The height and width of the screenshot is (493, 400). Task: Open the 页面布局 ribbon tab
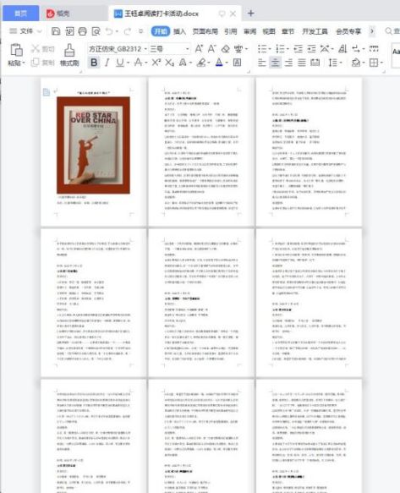point(205,31)
